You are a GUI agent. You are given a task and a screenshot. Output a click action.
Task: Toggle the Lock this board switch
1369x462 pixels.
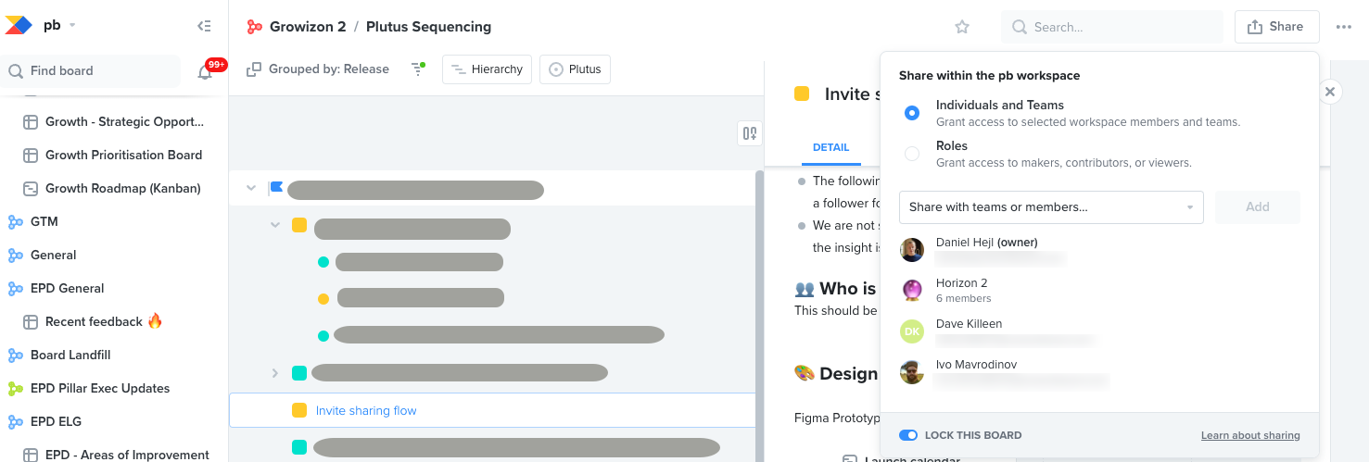(908, 435)
